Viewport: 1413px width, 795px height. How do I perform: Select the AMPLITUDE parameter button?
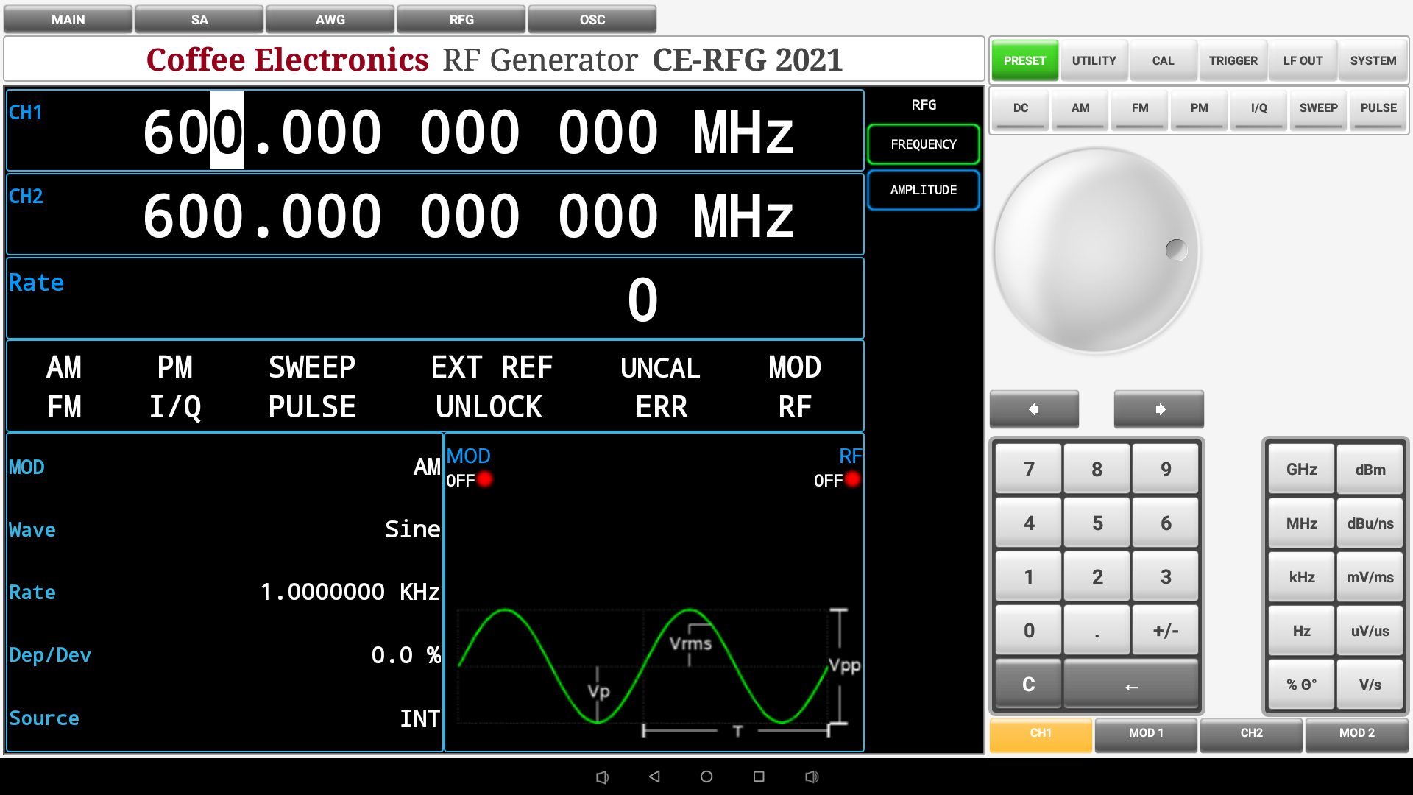coord(924,190)
